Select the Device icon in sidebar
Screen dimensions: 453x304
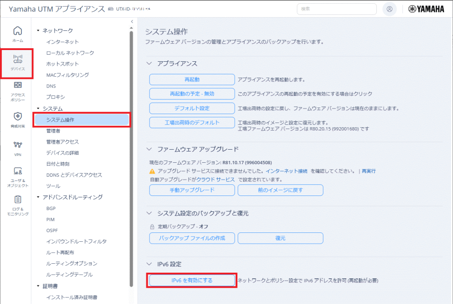tap(18, 59)
